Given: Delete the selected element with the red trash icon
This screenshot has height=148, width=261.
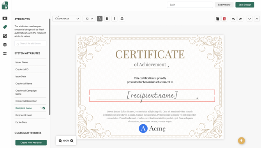Looking at the screenshot, I should click(224, 19).
